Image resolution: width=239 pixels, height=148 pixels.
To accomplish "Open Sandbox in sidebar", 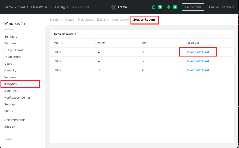I will tap(10, 43).
